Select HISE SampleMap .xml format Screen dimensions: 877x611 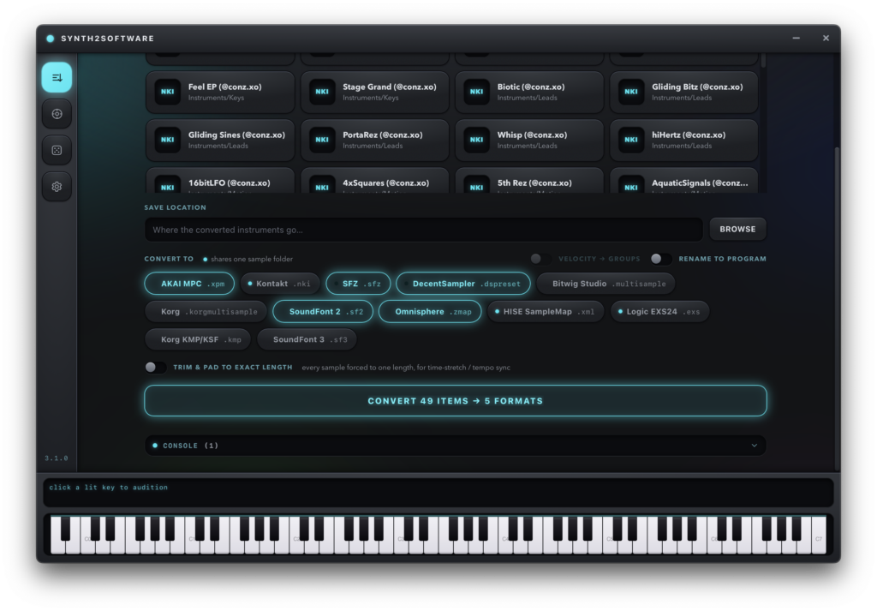[546, 312]
